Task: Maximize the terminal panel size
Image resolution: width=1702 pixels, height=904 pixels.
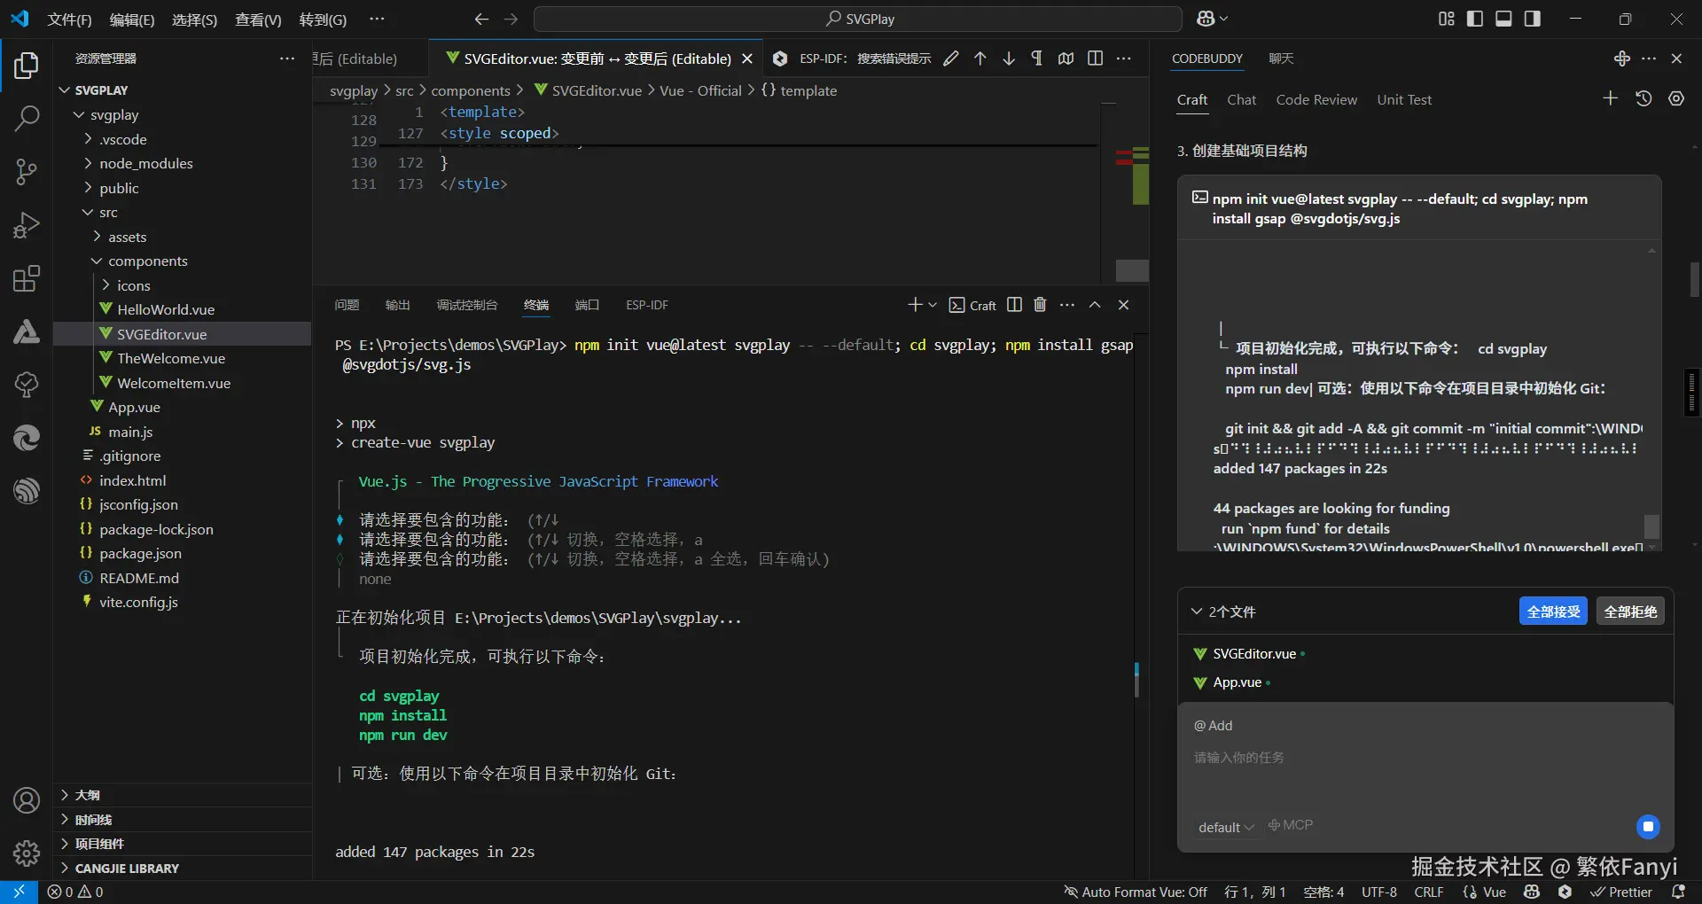Action: [1095, 305]
